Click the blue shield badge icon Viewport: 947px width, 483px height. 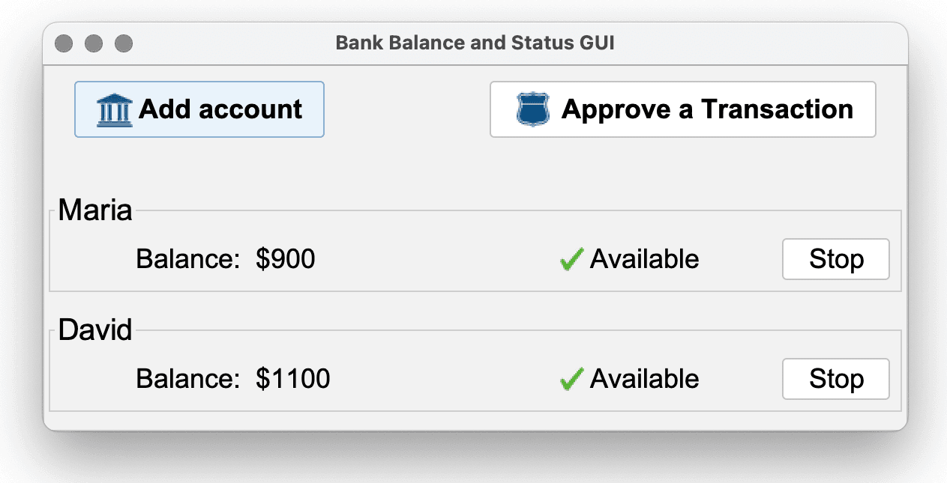click(x=532, y=109)
